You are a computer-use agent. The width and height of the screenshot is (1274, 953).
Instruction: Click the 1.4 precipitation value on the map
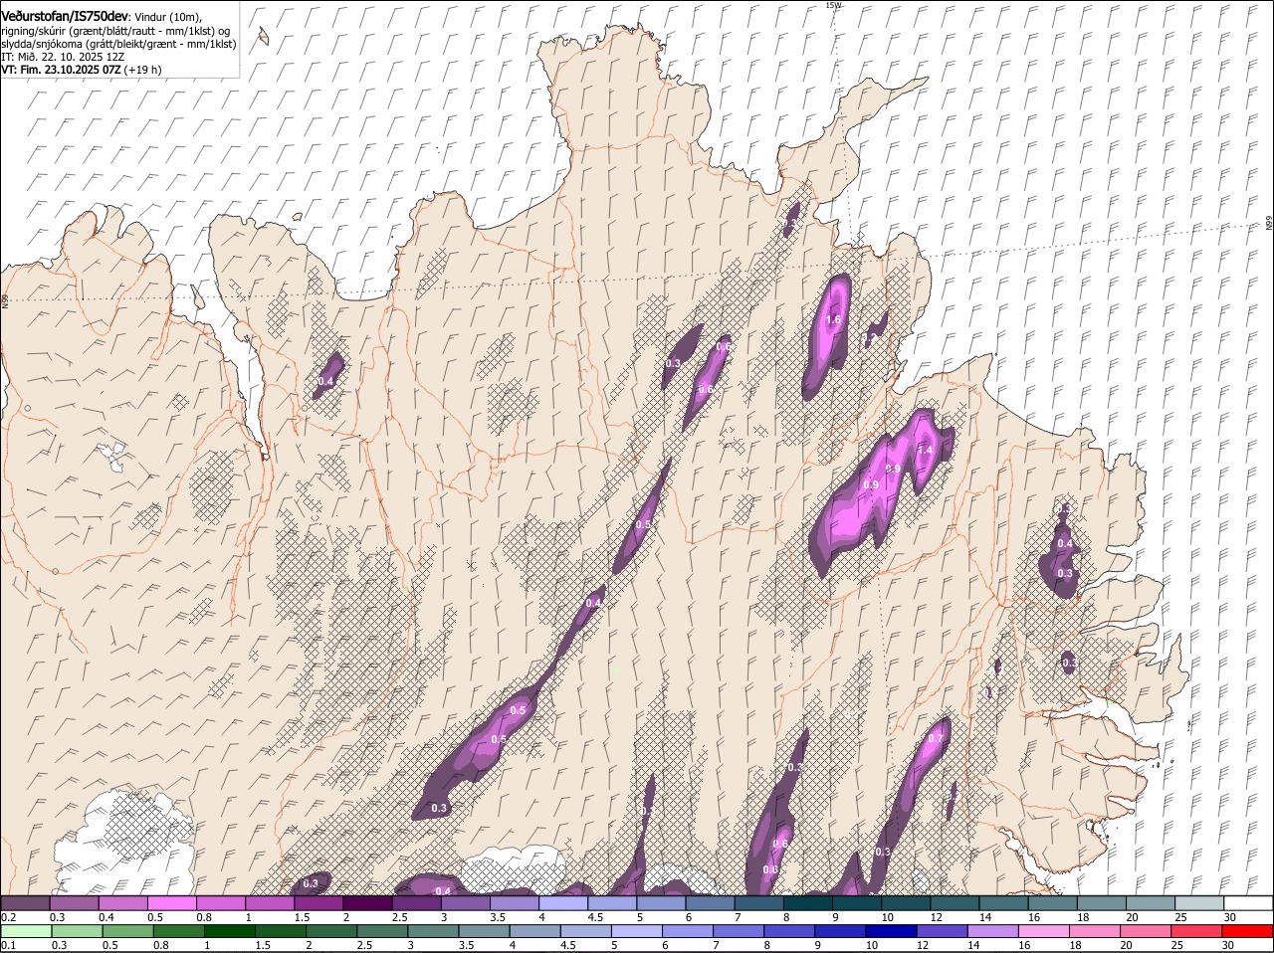point(925,451)
